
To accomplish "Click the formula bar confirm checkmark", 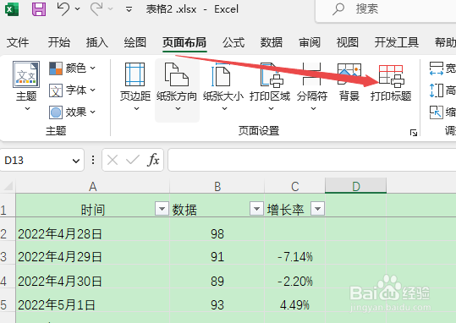I will pos(133,160).
